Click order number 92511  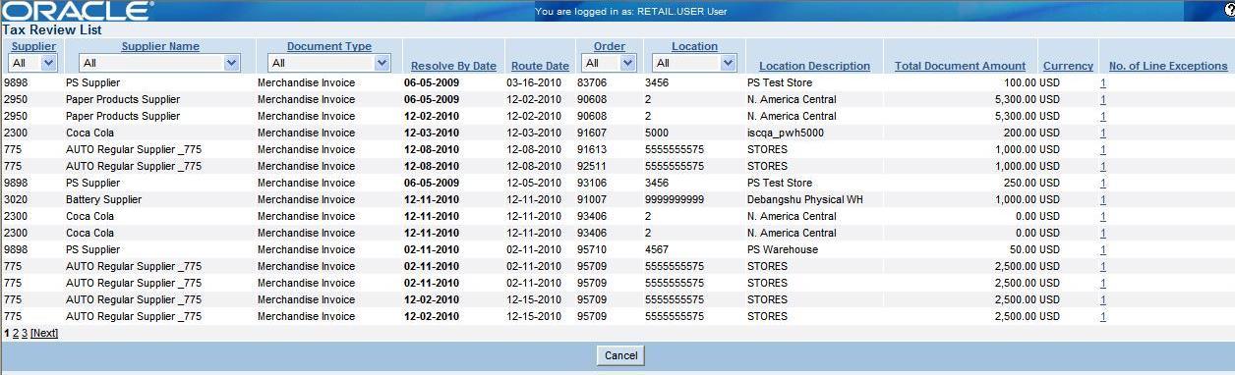tap(592, 166)
